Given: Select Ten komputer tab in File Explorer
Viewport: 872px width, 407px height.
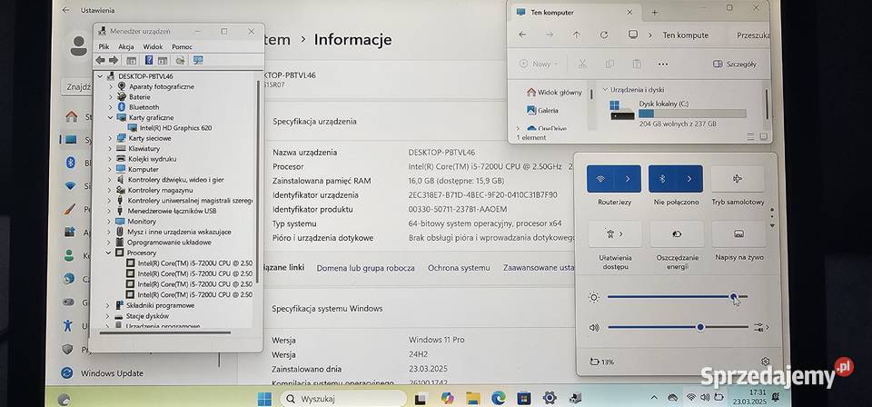Looking at the screenshot, I should tap(574, 12).
